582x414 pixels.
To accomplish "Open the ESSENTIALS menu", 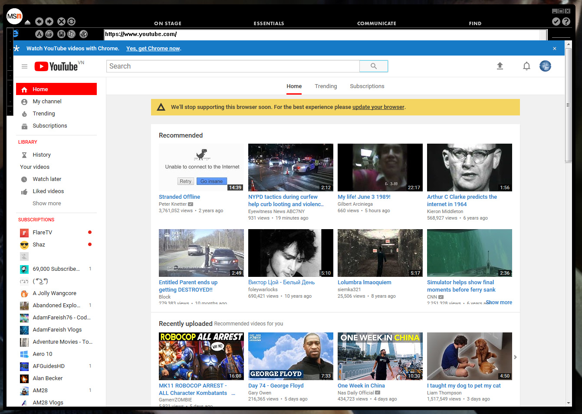I will point(269,23).
